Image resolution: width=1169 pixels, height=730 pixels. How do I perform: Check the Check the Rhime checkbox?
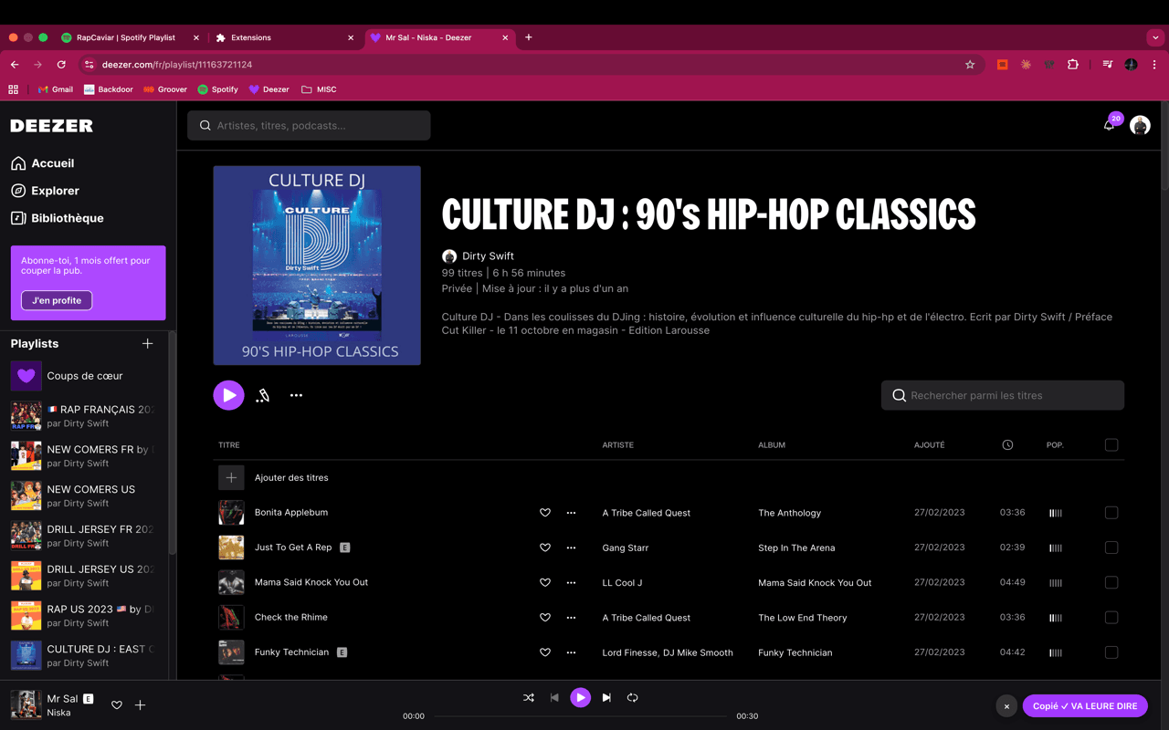coord(1111,618)
